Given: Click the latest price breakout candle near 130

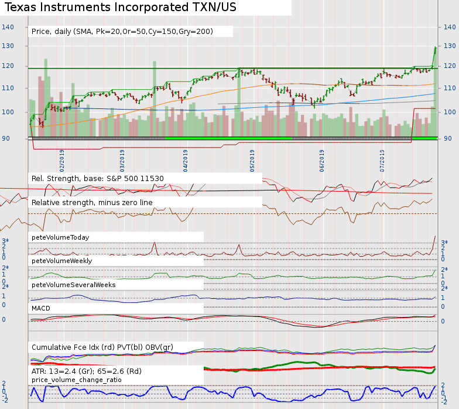Looking at the screenshot, I should pyautogui.click(x=436, y=50).
